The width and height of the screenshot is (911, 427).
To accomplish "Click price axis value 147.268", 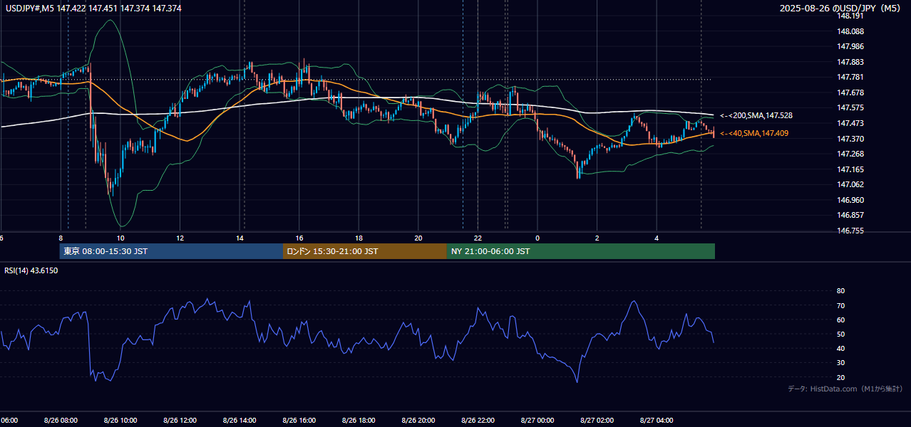I will click(x=851, y=154).
